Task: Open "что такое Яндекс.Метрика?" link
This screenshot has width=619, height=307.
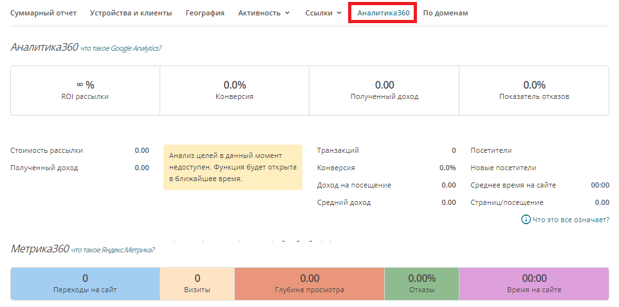Action: 113,250
